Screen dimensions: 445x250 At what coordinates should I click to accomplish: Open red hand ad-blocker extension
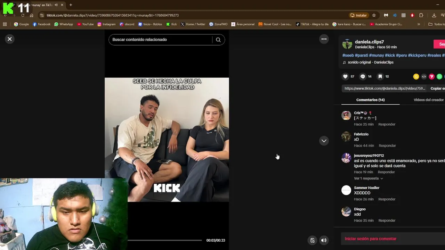(412, 15)
